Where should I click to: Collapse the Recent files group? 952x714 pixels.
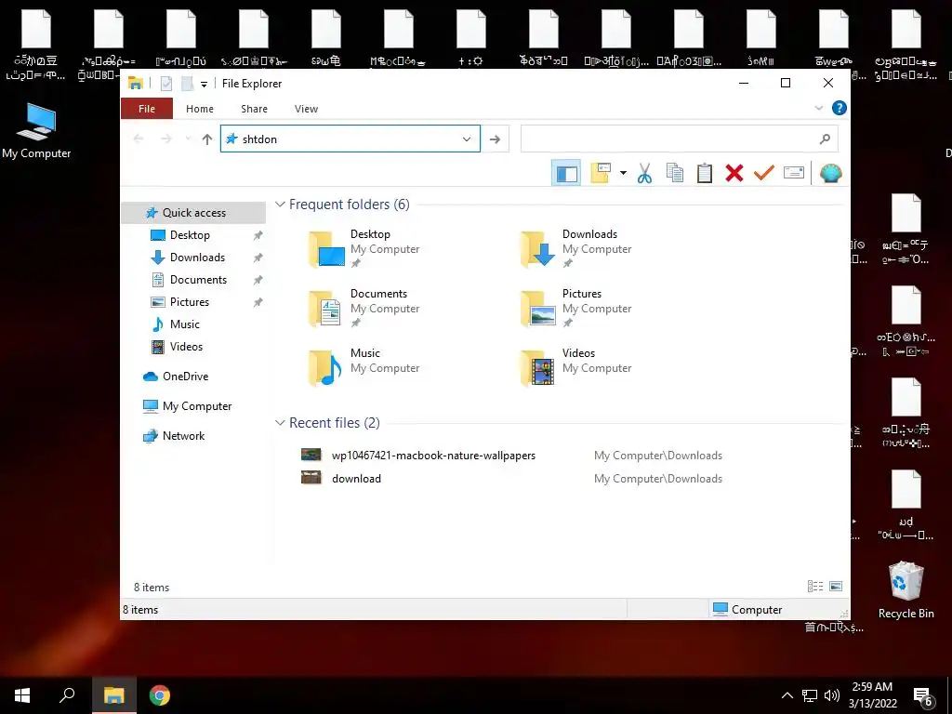[x=280, y=423]
